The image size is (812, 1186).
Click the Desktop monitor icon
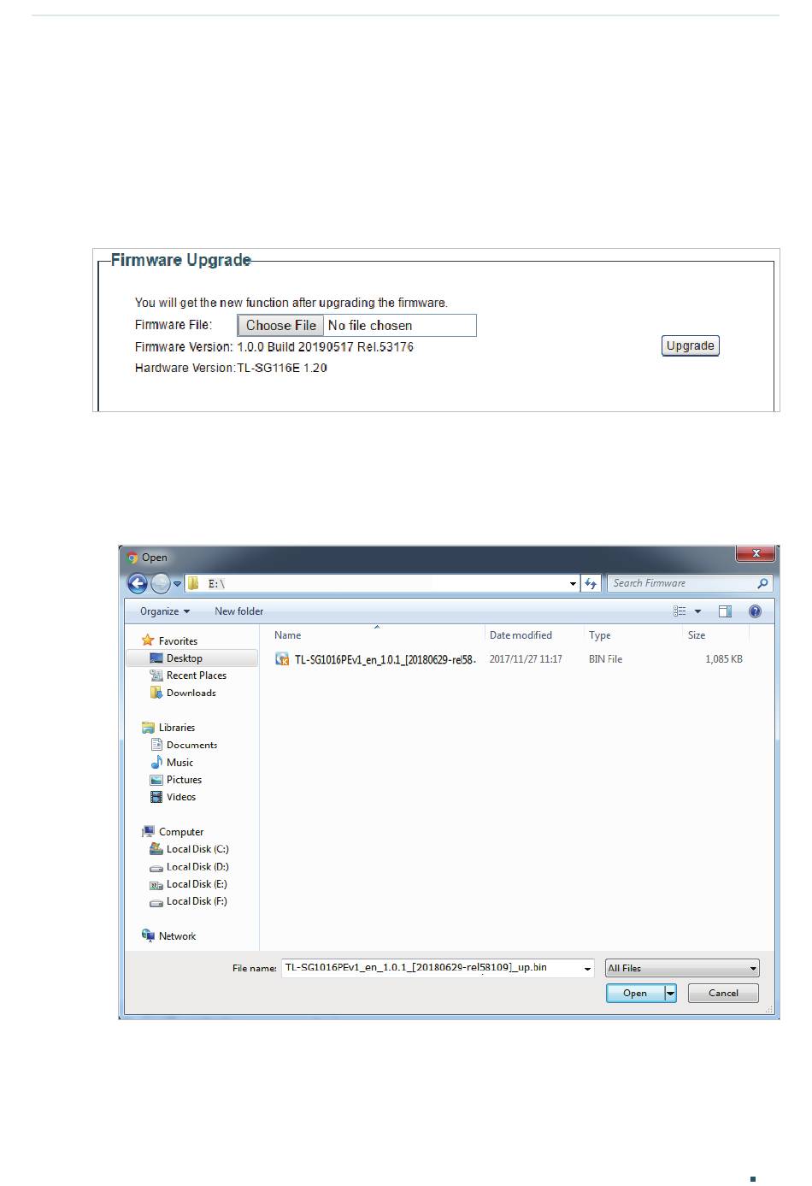(156, 658)
